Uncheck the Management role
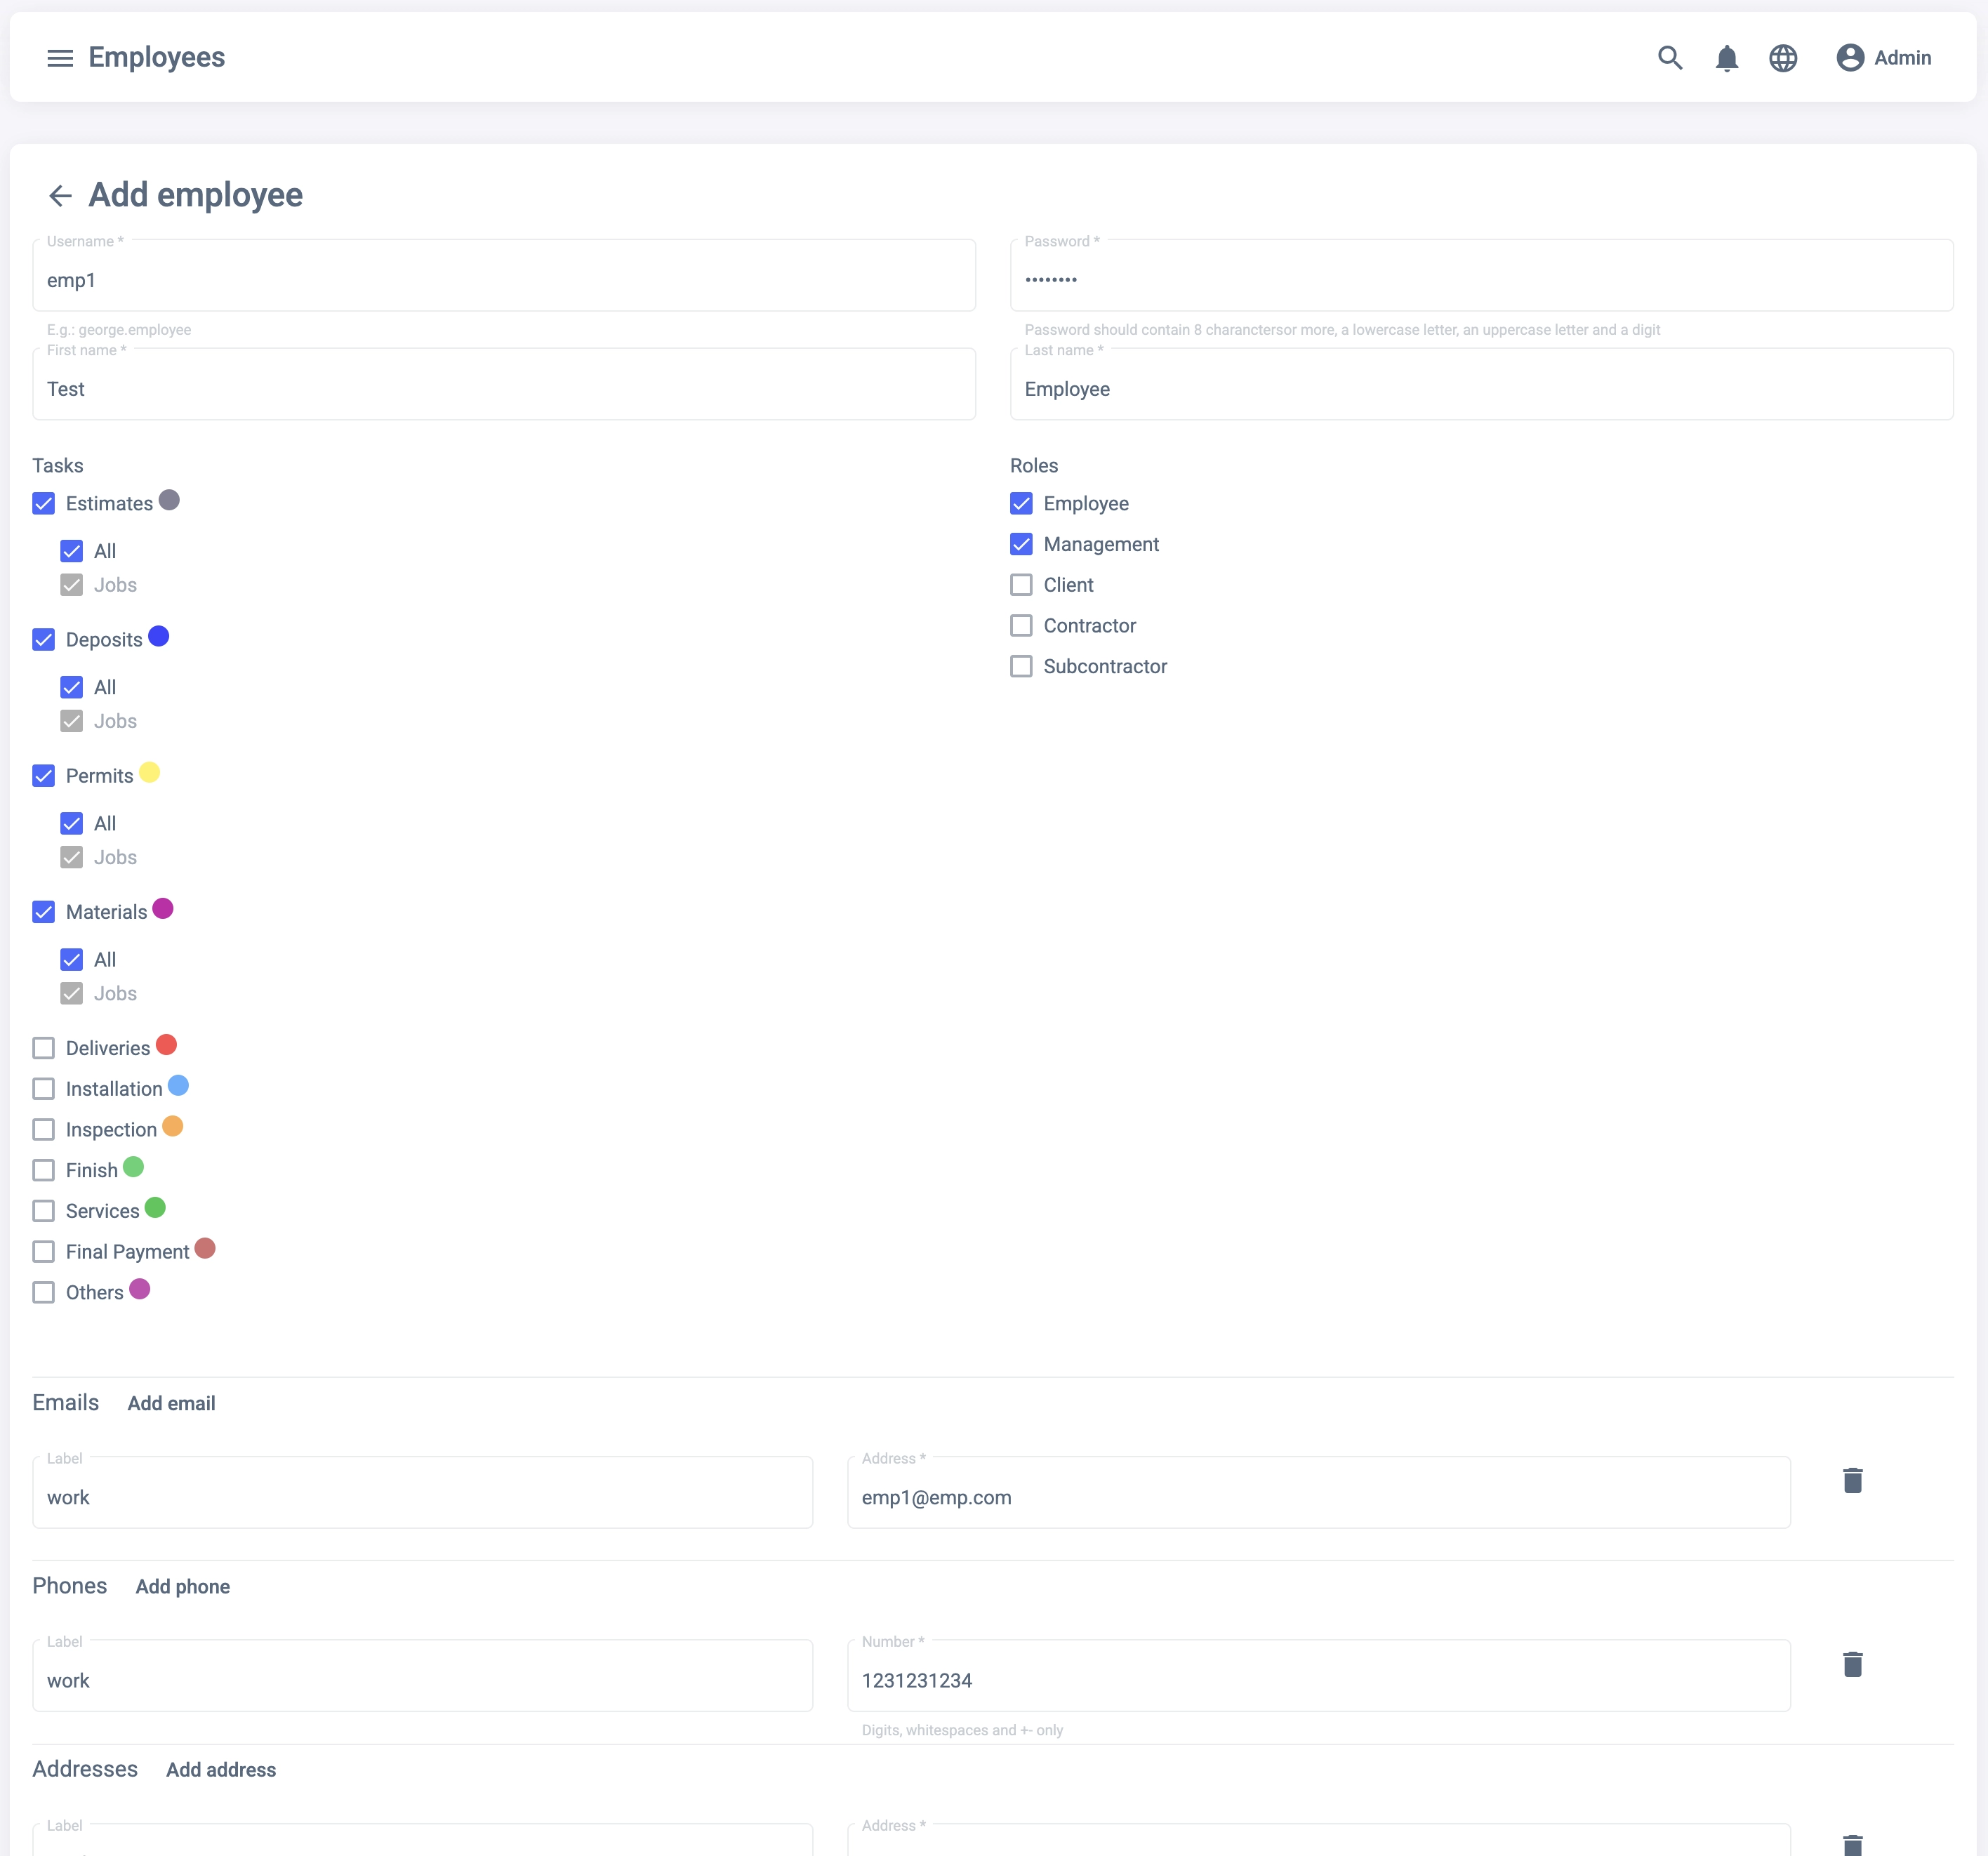The image size is (1988, 1856). click(1021, 544)
